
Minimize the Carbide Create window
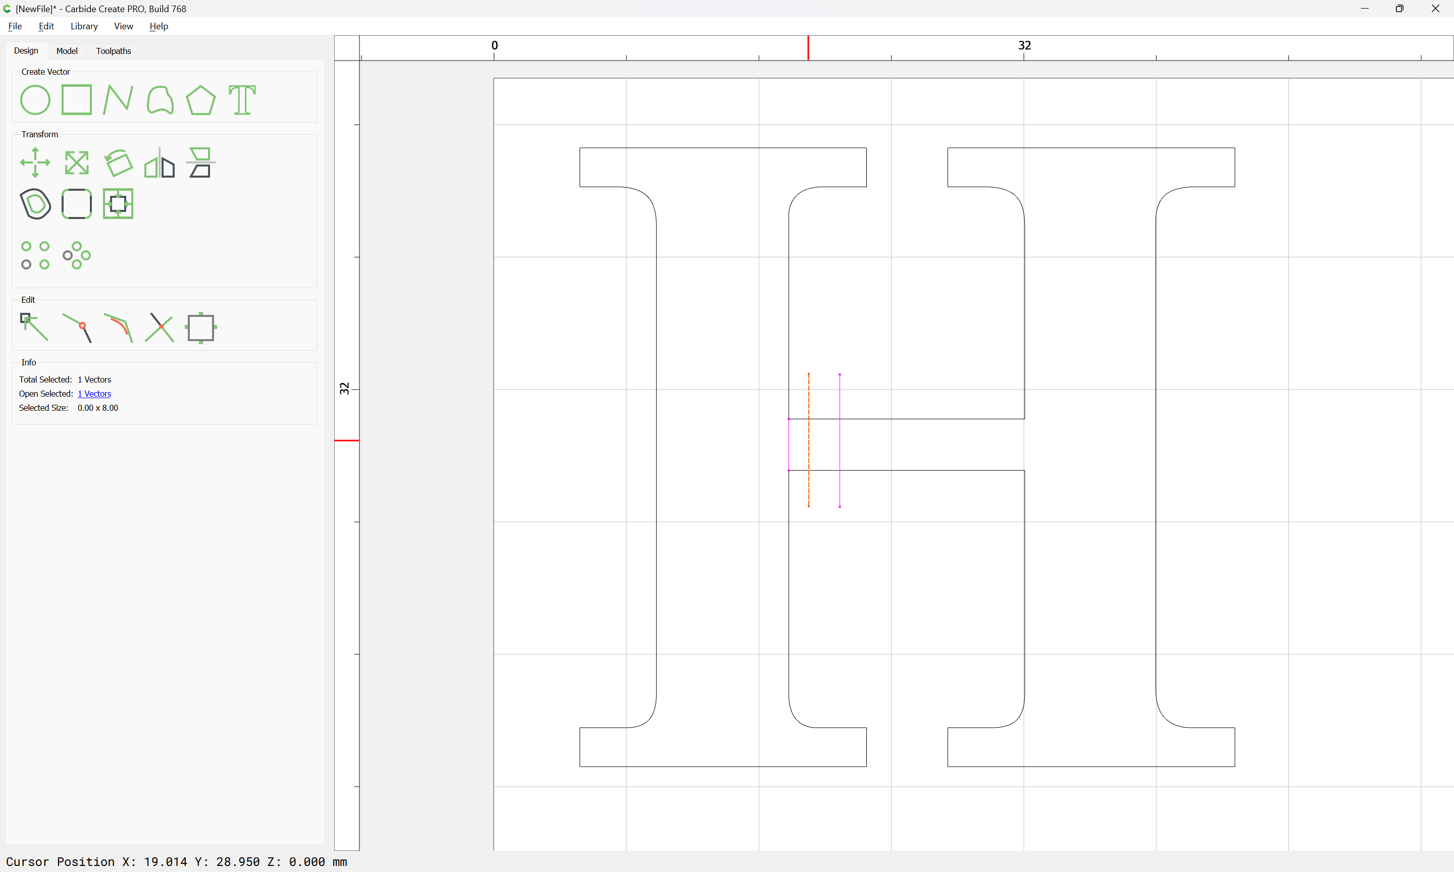pyautogui.click(x=1365, y=8)
